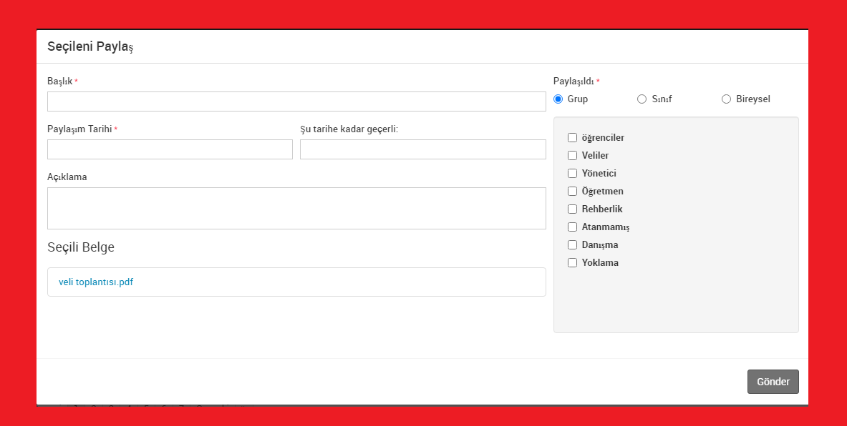
Task: Click the Başlık title input field
Action: [x=296, y=101]
